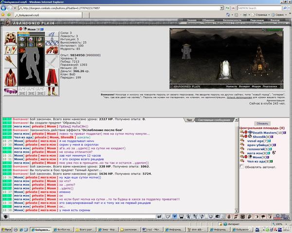Click the walking man icon in chat toolbar
This screenshot has height=233, width=292.
tap(188, 216)
